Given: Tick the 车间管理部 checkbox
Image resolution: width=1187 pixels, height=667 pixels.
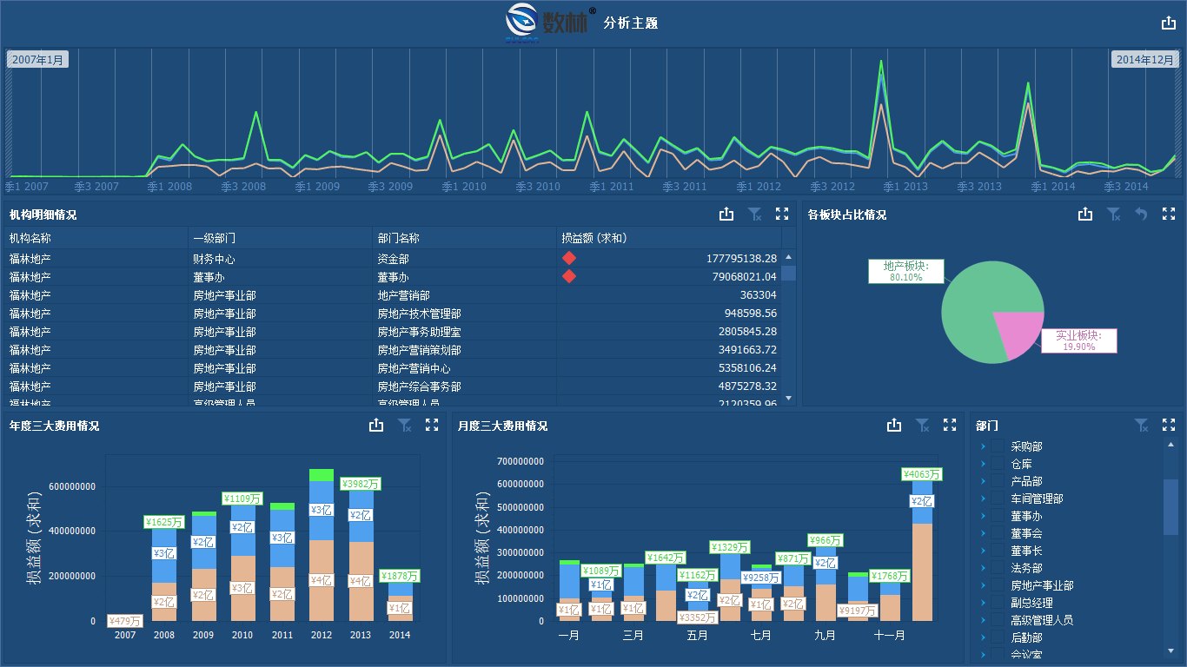Looking at the screenshot, I should (x=998, y=498).
